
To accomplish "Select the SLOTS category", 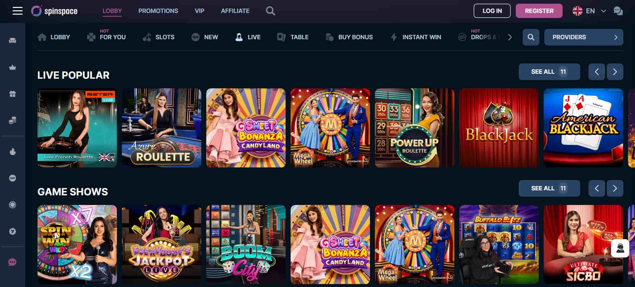I will pos(158,37).
